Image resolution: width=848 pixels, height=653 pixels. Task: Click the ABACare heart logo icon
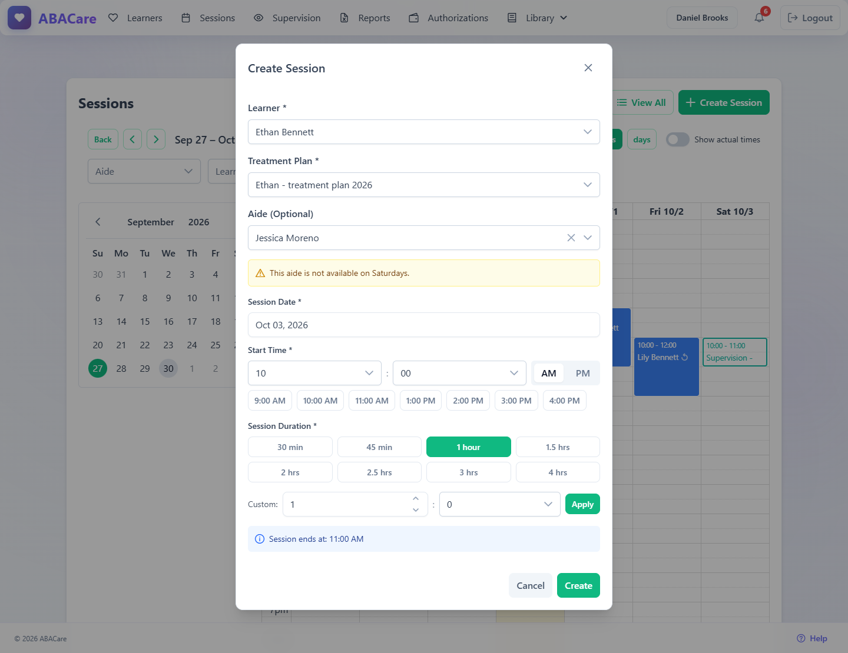[x=19, y=18]
